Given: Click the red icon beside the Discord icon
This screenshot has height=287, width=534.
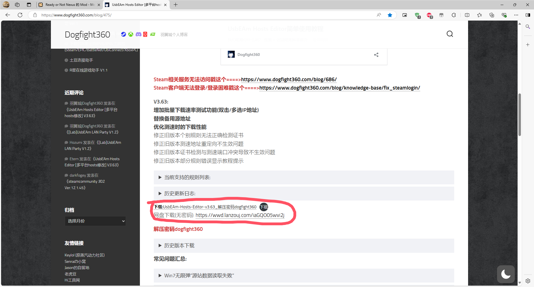Looking at the screenshot, I should [x=145, y=34].
